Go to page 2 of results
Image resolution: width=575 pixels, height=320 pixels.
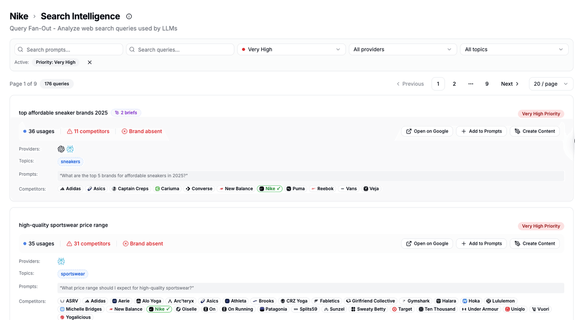point(454,84)
